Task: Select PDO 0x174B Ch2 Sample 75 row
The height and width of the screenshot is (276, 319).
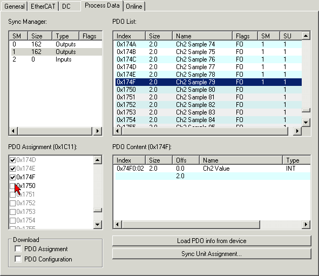Action: (x=208, y=52)
